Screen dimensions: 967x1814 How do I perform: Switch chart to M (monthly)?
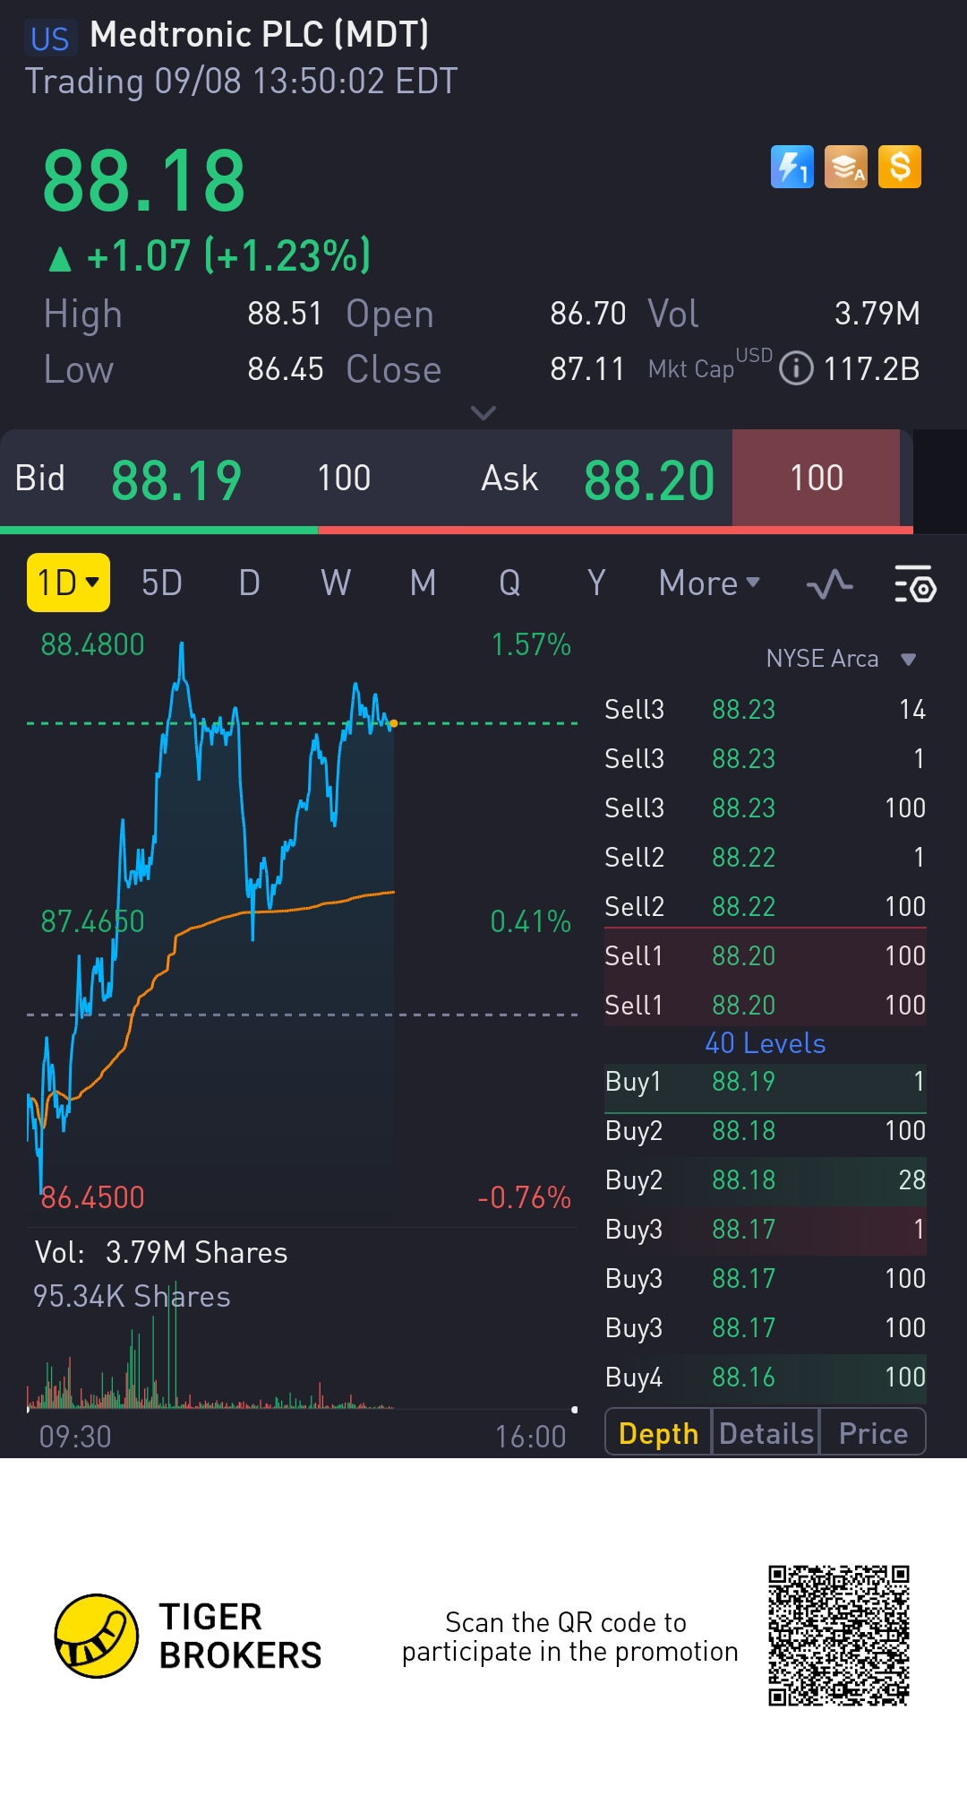click(x=423, y=583)
